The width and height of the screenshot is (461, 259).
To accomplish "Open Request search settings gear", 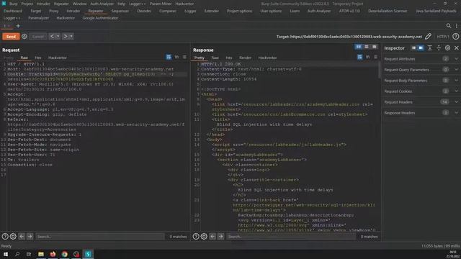I will pos(13,237).
